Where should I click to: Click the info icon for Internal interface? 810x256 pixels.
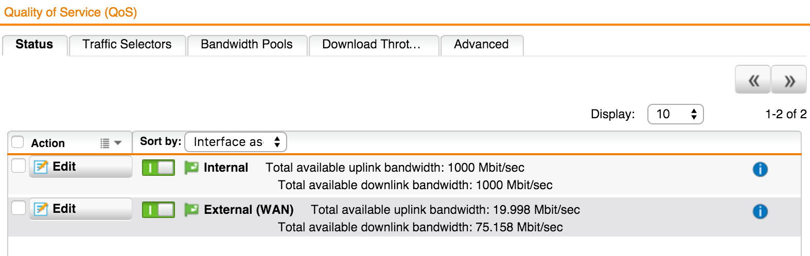pyautogui.click(x=760, y=169)
